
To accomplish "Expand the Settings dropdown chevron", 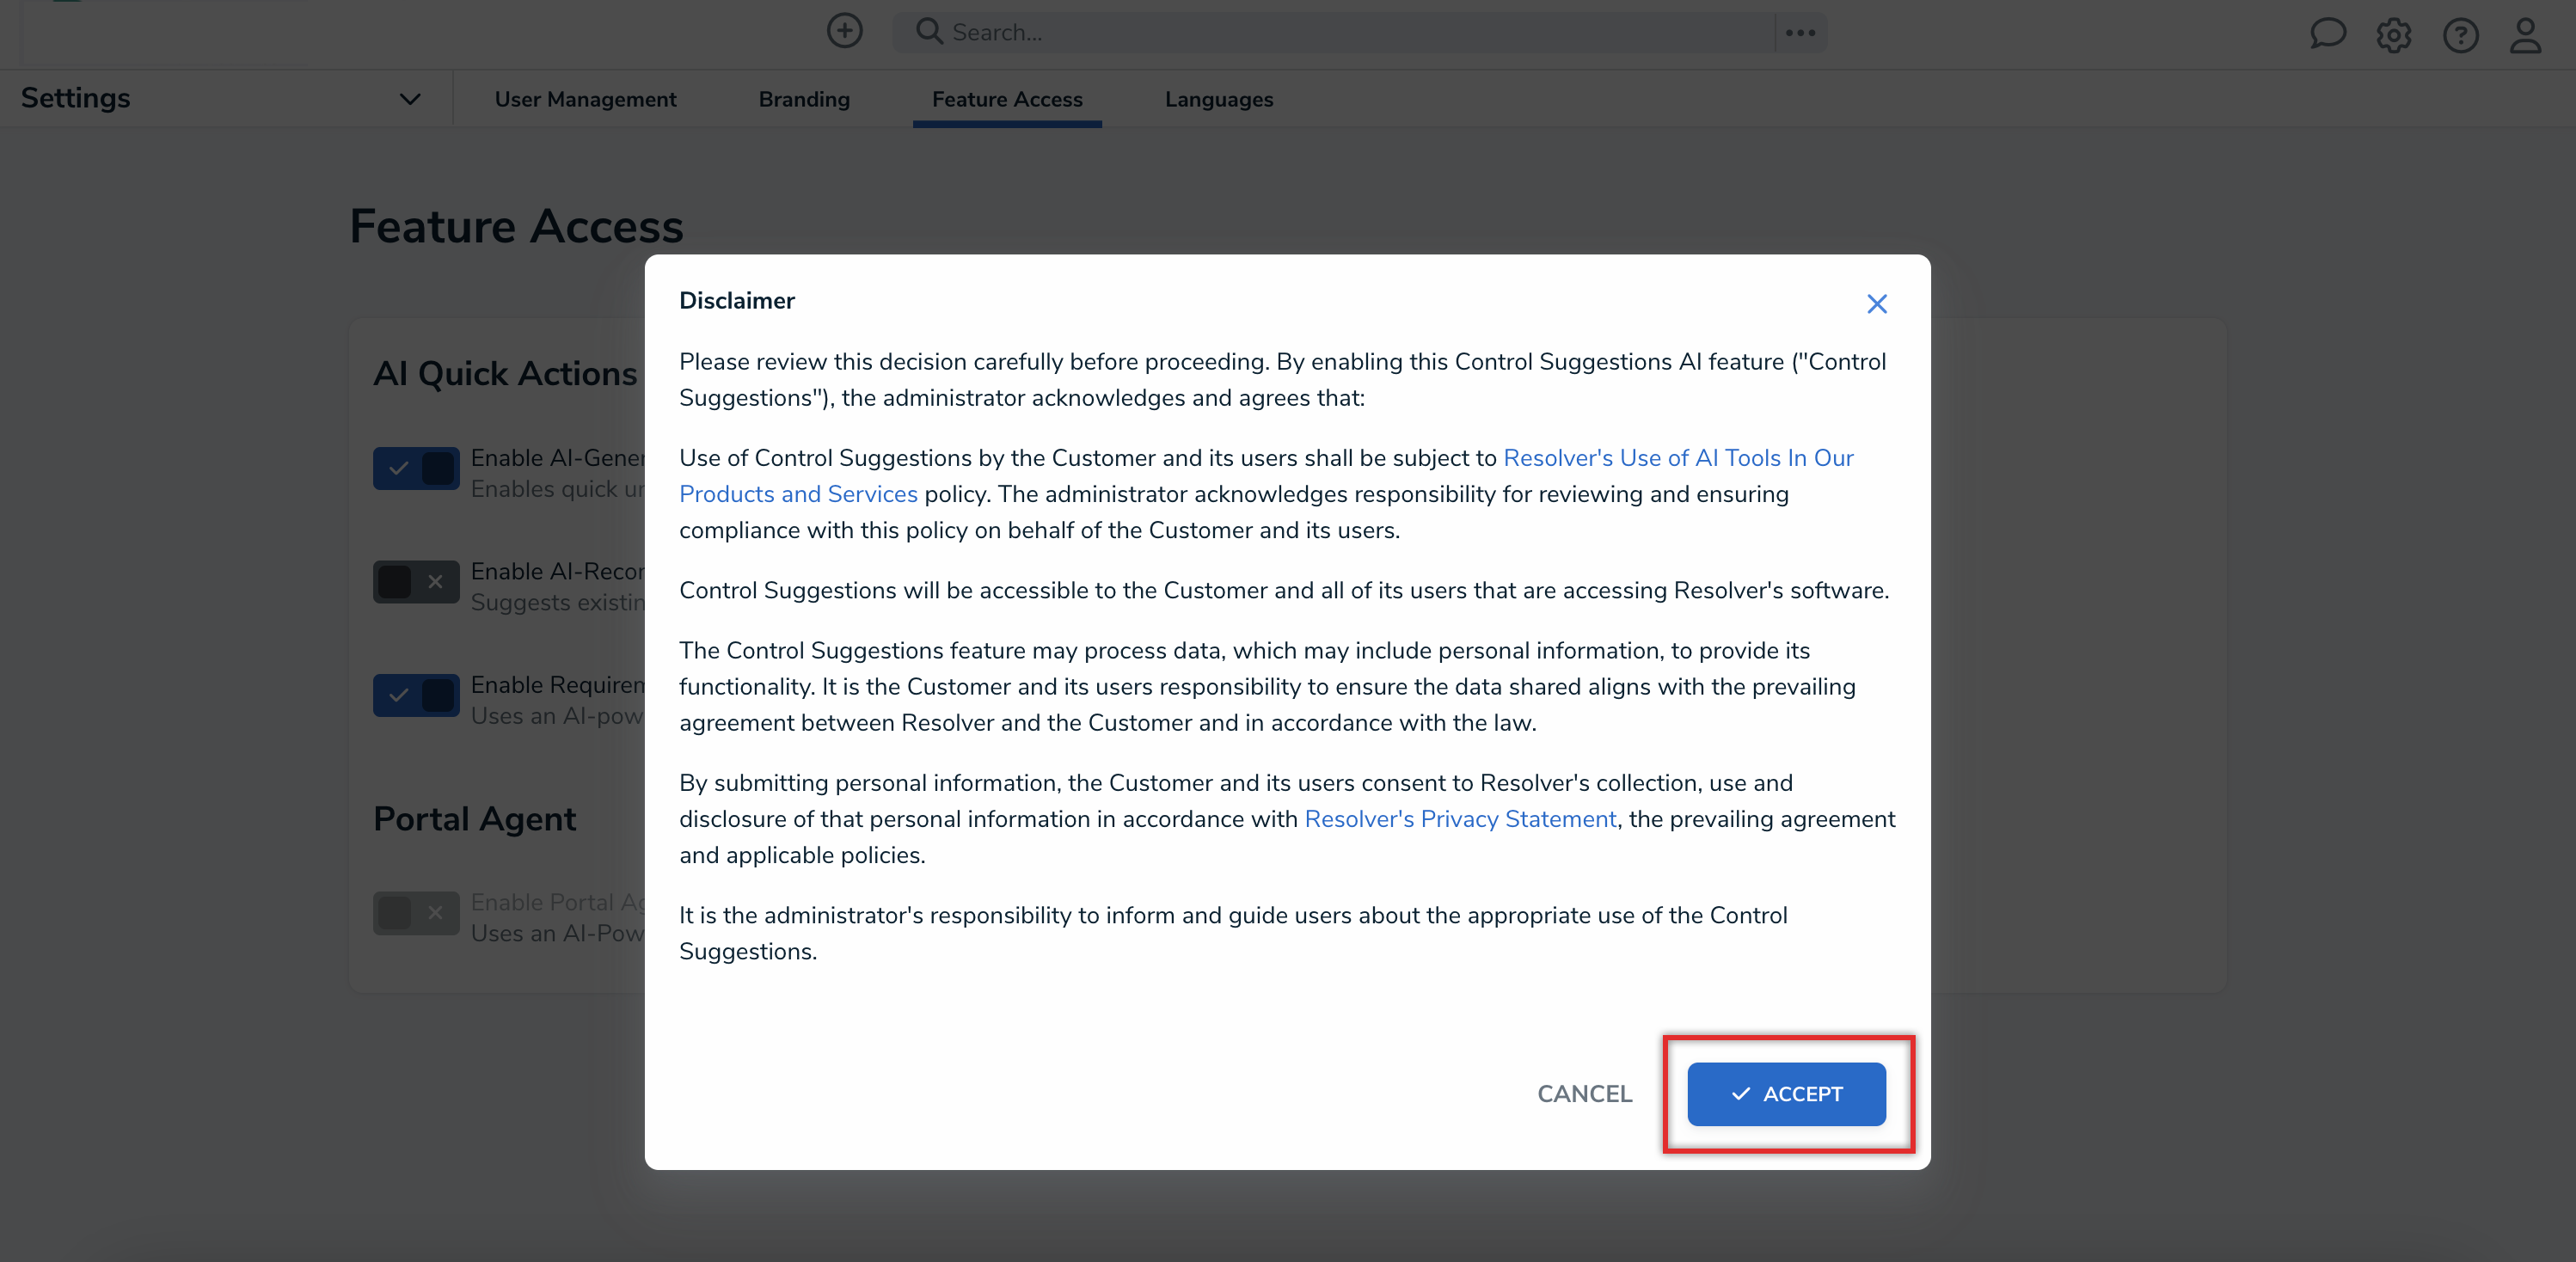I will [409, 99].
